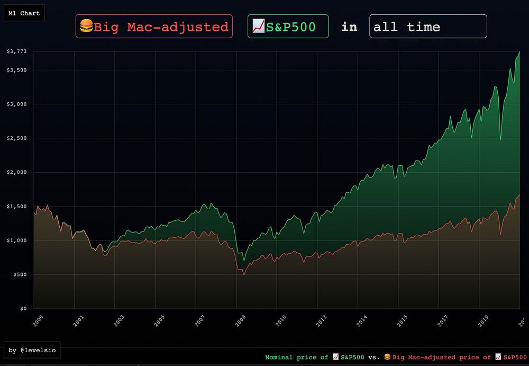The height and width of the screenshot is (366, 529).
Task: Click the 2019 x-axis label
Action: tap(483, 321)
